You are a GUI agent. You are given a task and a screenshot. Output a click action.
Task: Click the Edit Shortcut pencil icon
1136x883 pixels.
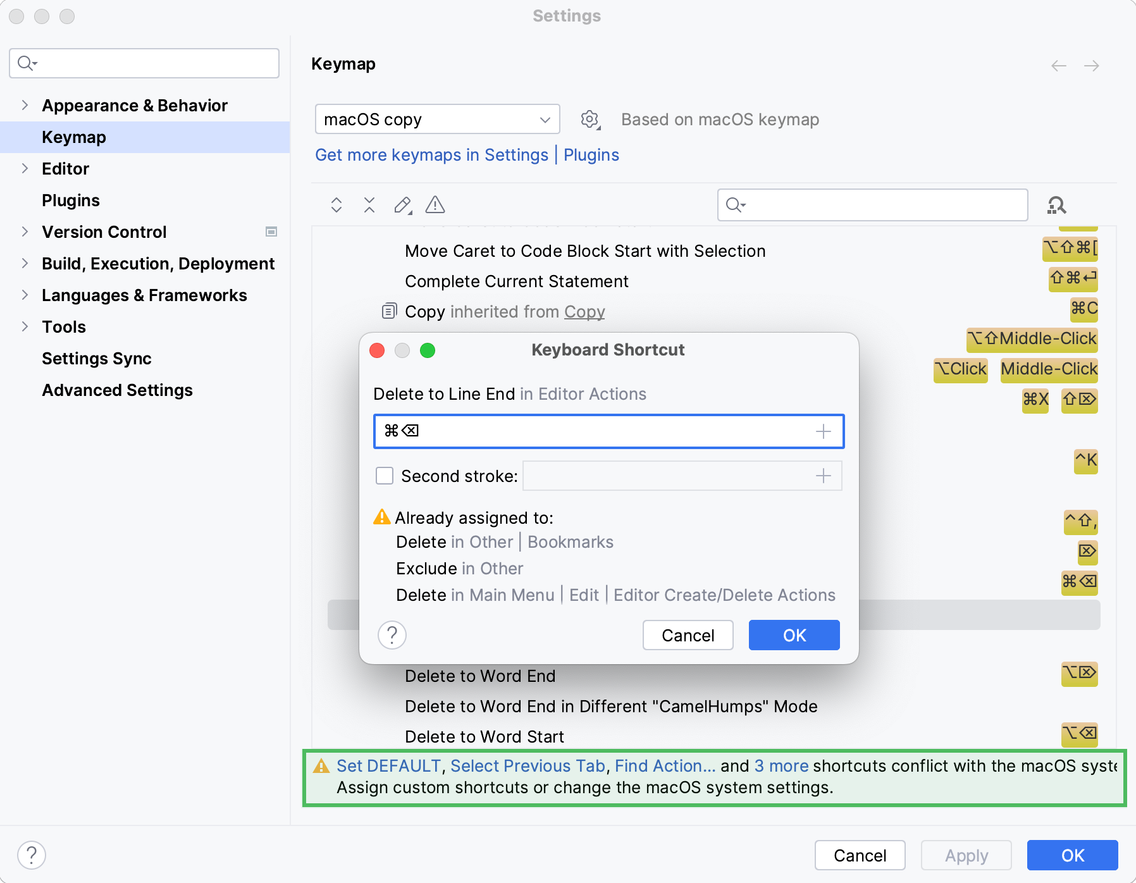click(x=403, y=205)
